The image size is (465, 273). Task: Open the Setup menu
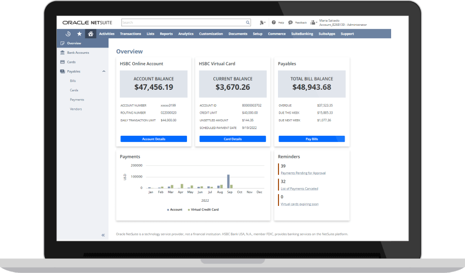point(257,34)
